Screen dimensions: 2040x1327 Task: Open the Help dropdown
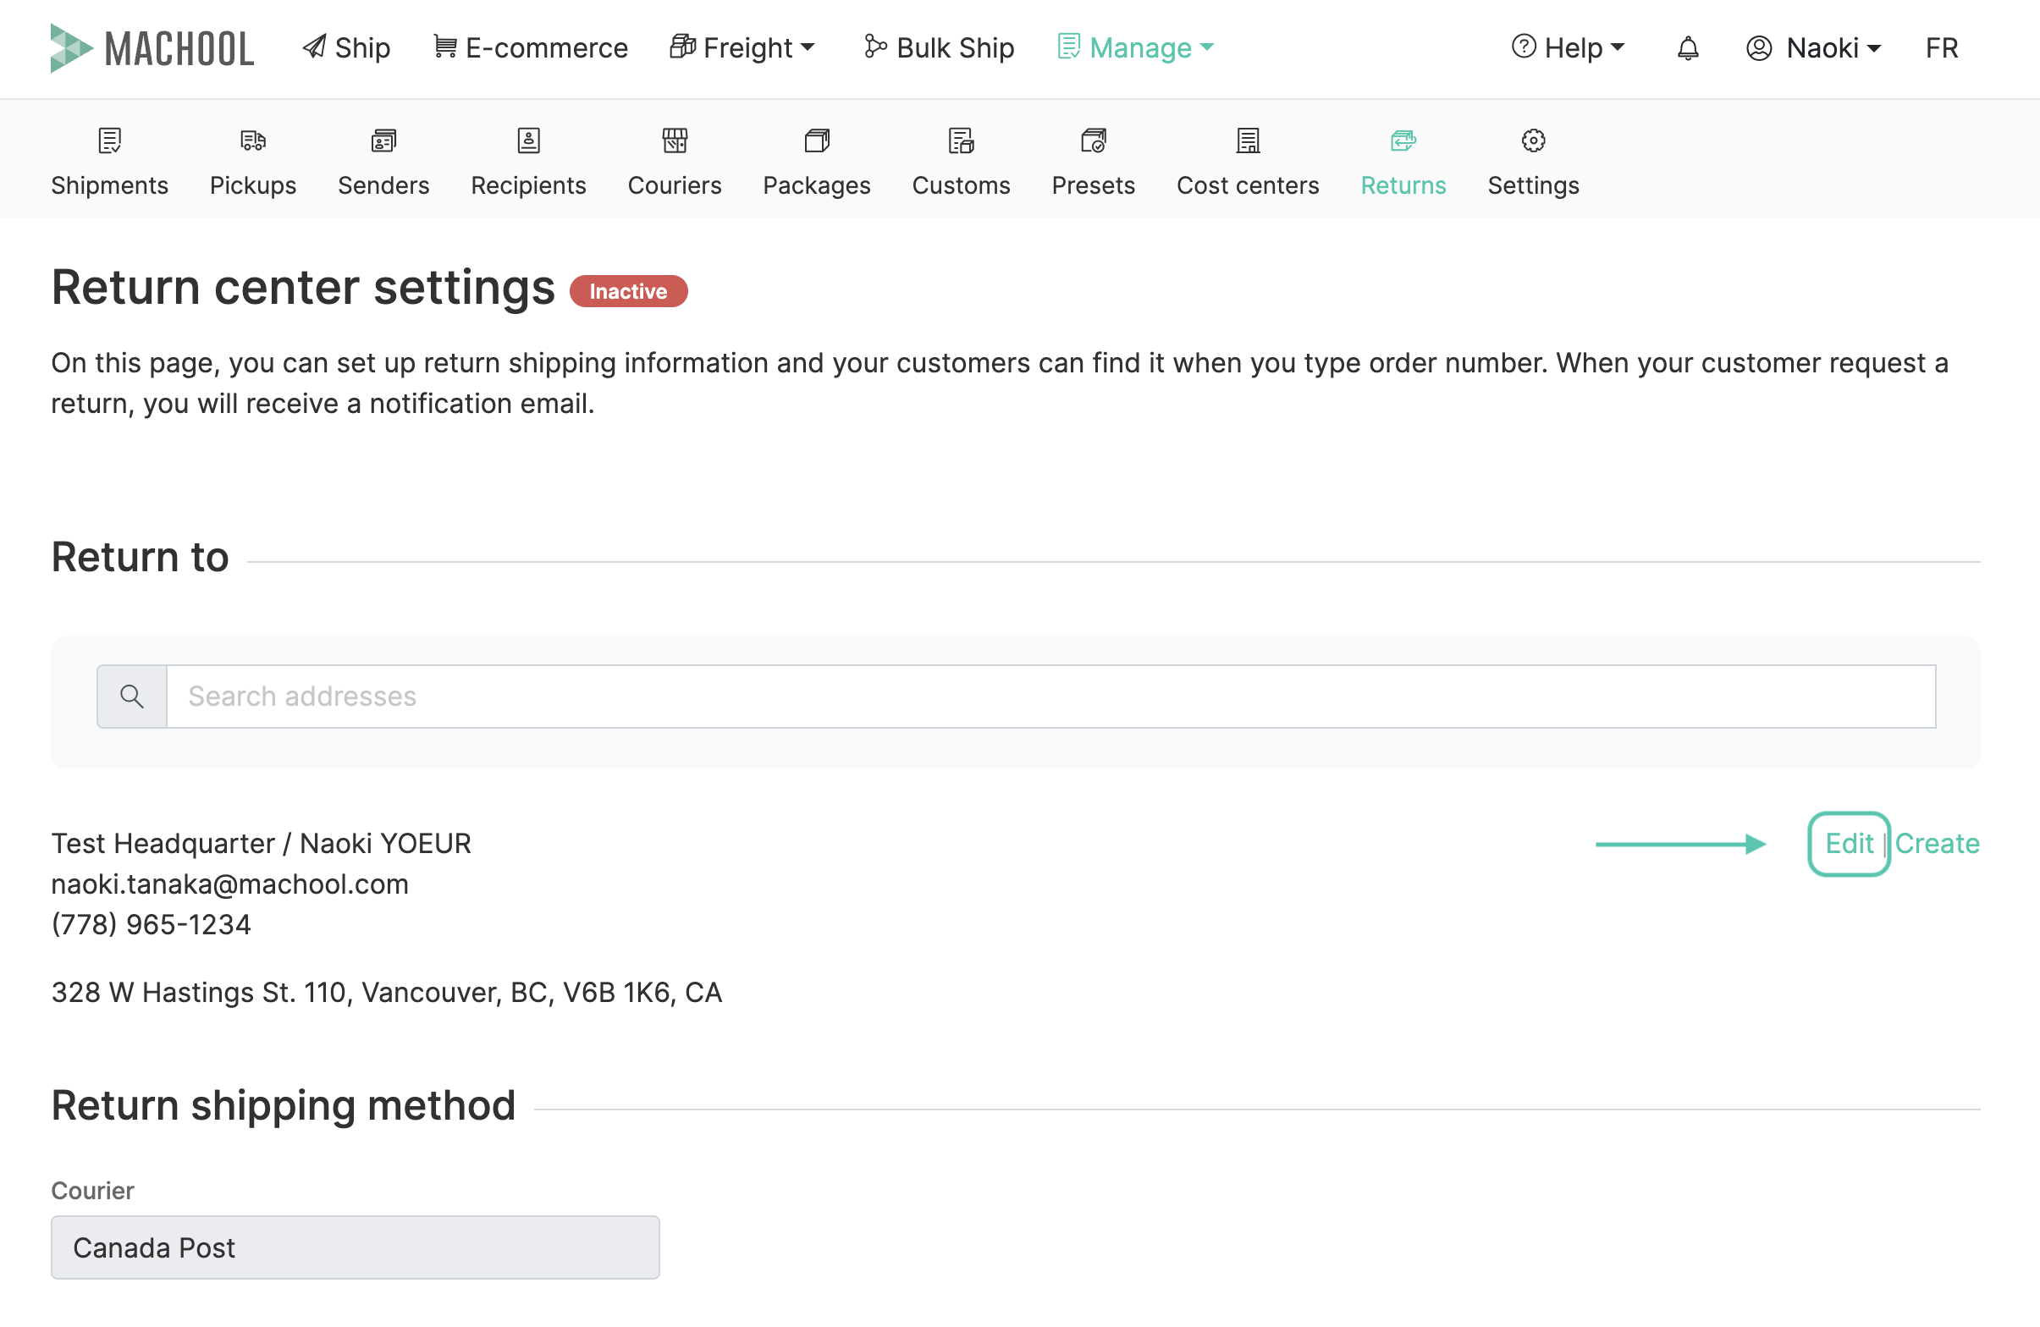click(x=1568, y=48)
